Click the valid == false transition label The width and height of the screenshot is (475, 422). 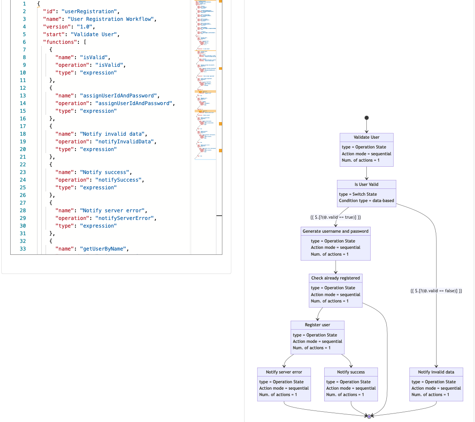(435, 291)
